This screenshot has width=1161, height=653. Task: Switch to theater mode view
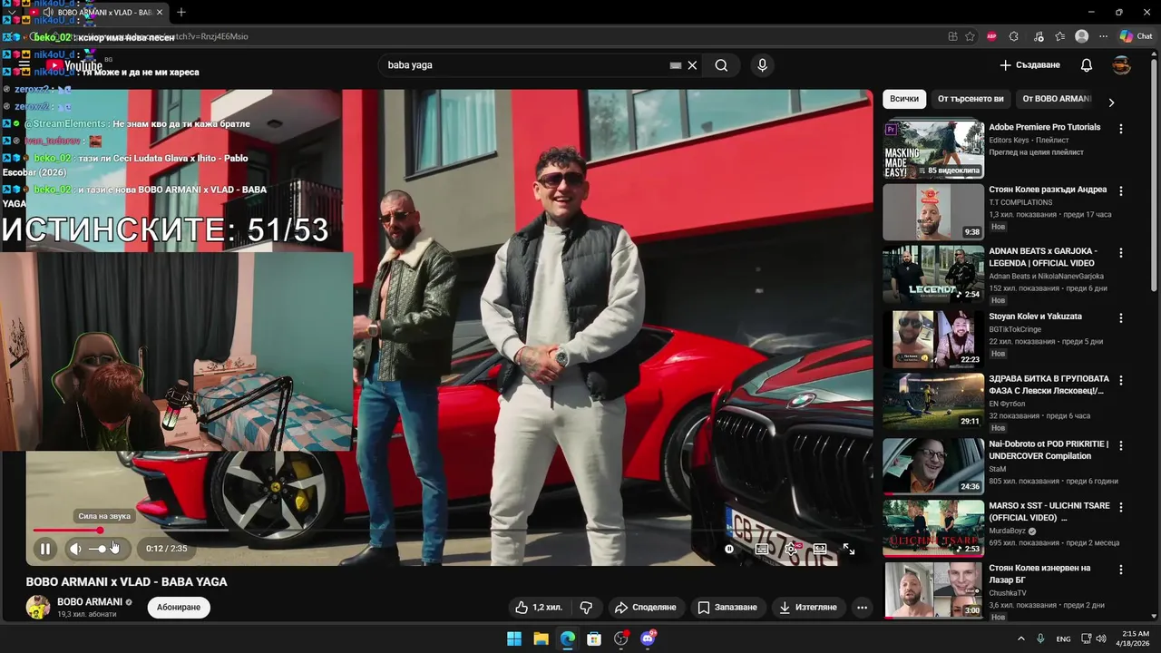pos(820,549)
